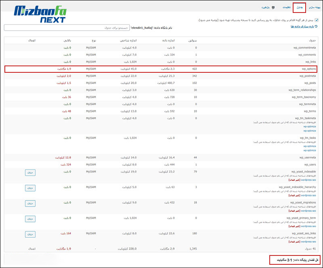323x268 pixels.
Task: Click the تازه سازی داده ها refresh link
Action: pyautogui.click(x=302, y=27)
